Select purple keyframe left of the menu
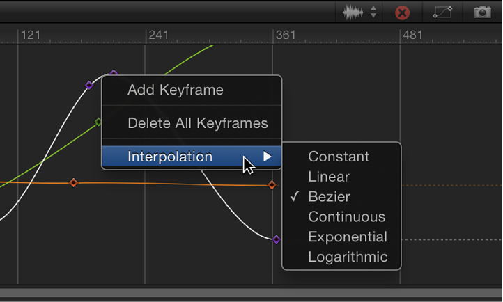Image resolution: width=503 pixels, height=302 pixels. pyautogui.click(x=89, y=85)
